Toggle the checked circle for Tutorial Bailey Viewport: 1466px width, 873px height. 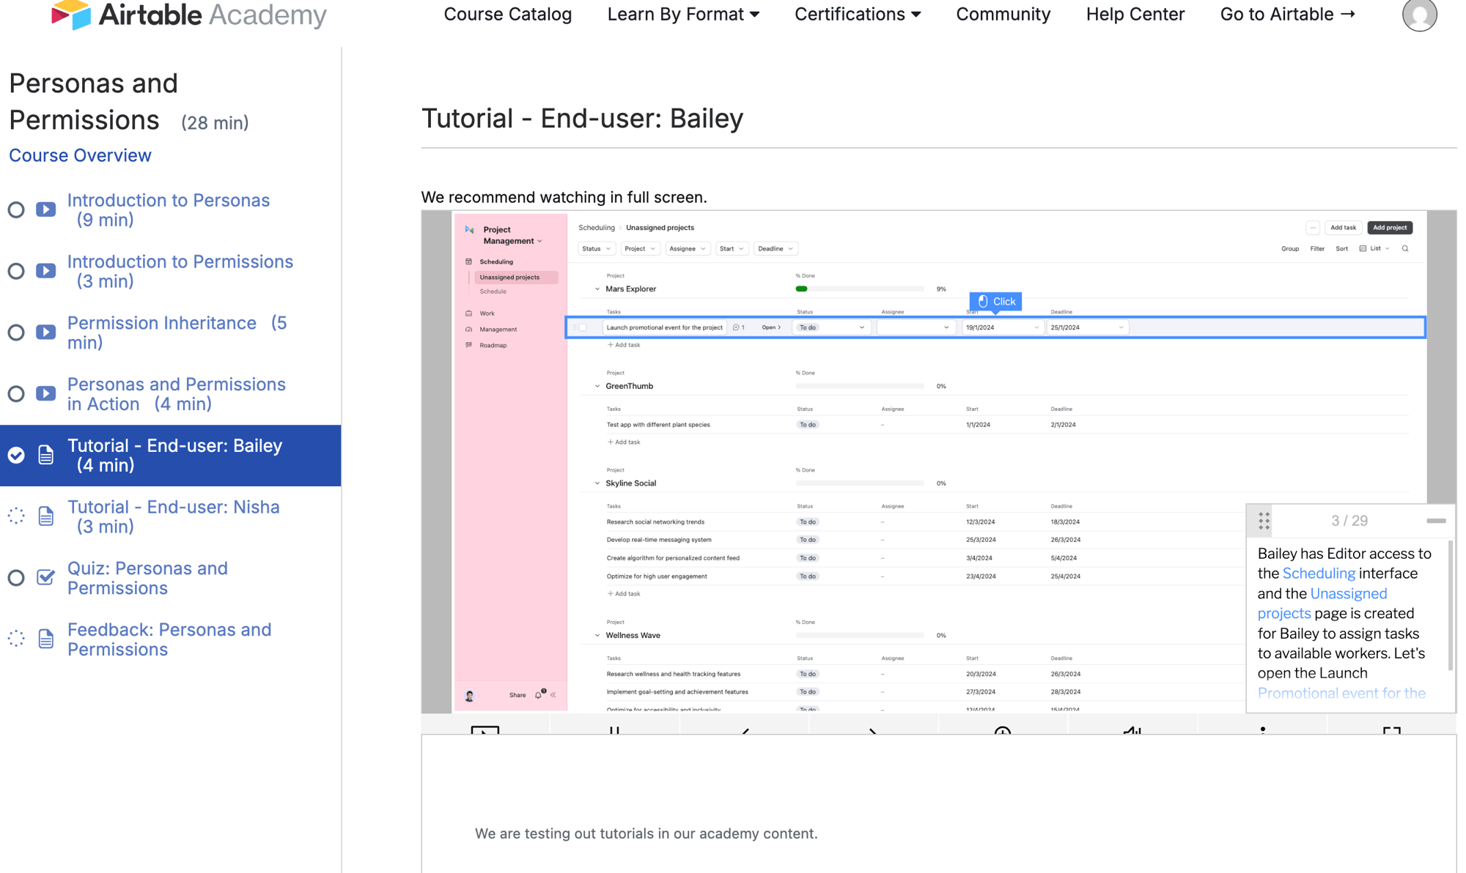[16, 456]
